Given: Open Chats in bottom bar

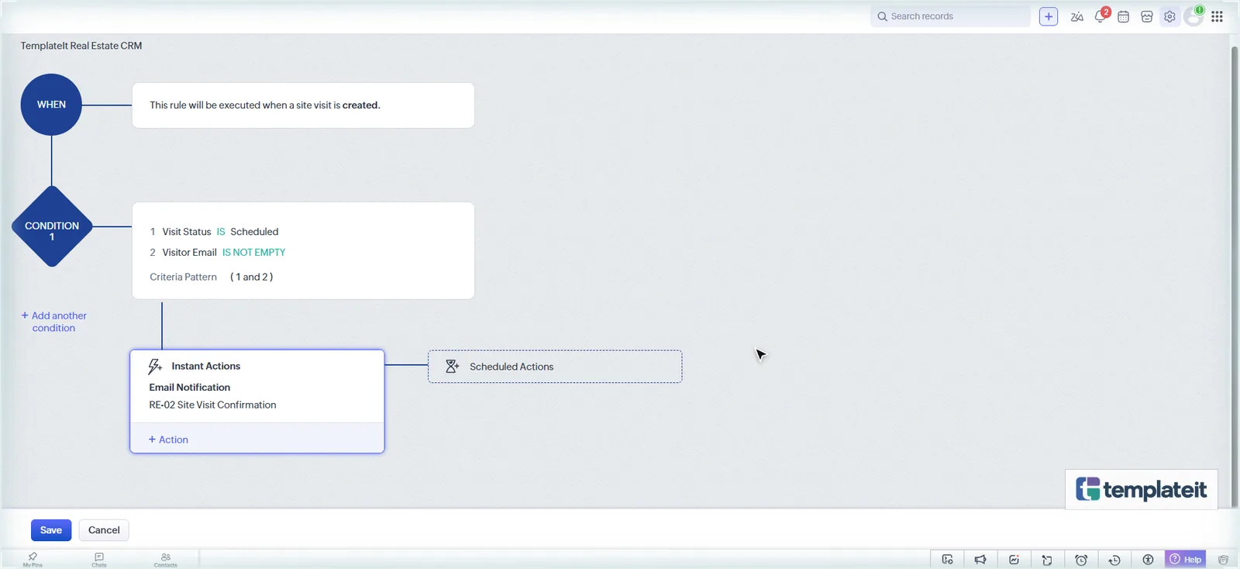Looking at the screenshot, I should [99, 559].
